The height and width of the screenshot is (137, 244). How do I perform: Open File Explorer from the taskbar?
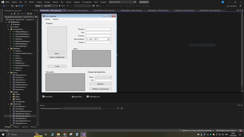pyautogui.click(x=58, y=134)
